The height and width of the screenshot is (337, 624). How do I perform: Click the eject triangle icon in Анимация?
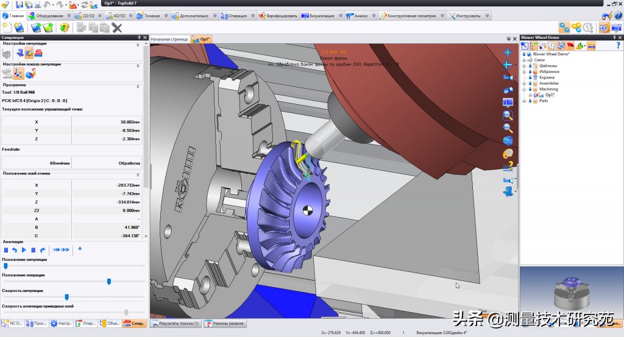click(x=80, y=249)
